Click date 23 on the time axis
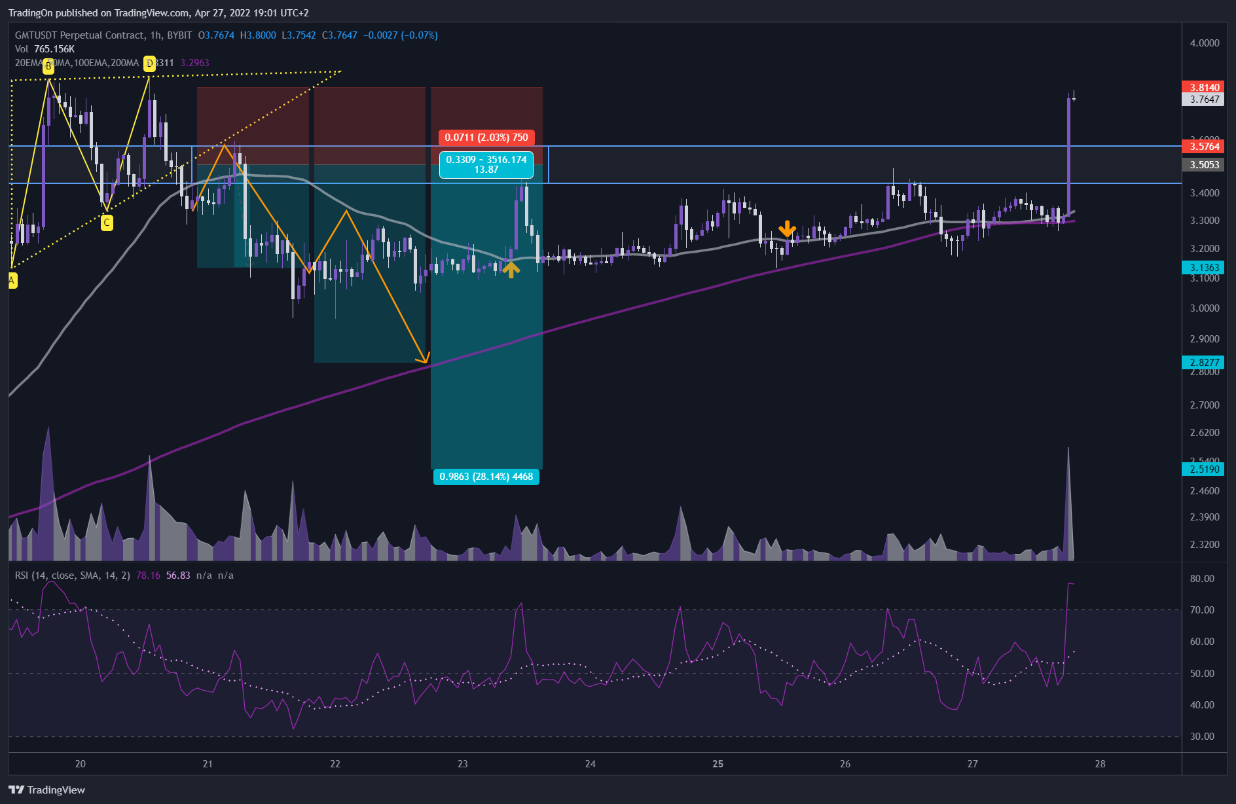The width and height of the screenshot is (1236, 804). pos(463,764)
